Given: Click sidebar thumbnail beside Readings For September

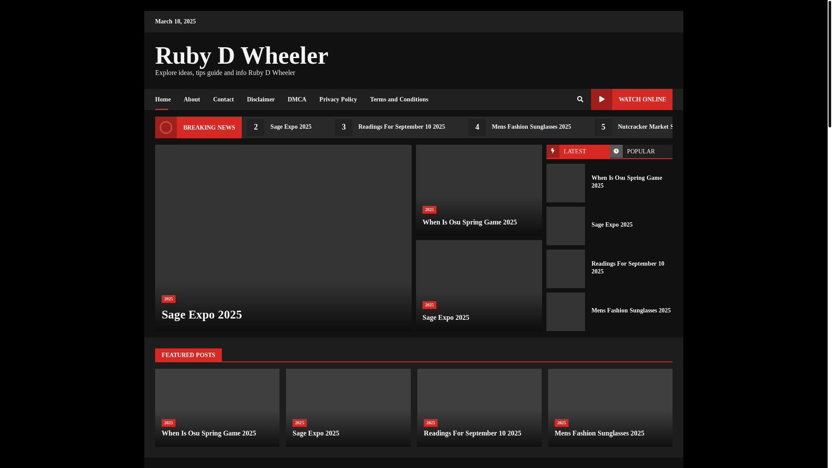Looking at the screenshot, I should [x=565, y=269].
